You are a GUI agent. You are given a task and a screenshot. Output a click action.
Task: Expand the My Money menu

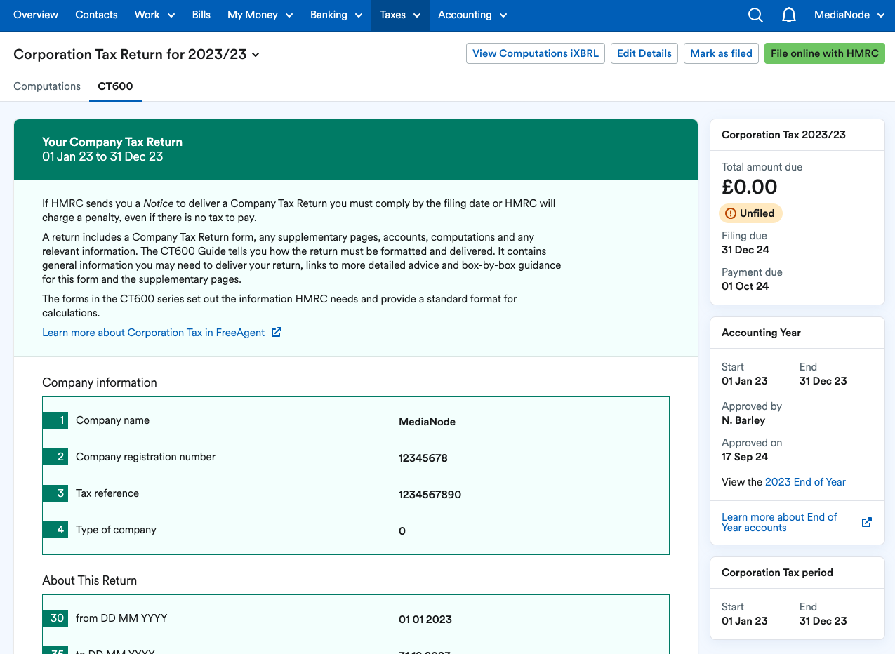[260, 15]
